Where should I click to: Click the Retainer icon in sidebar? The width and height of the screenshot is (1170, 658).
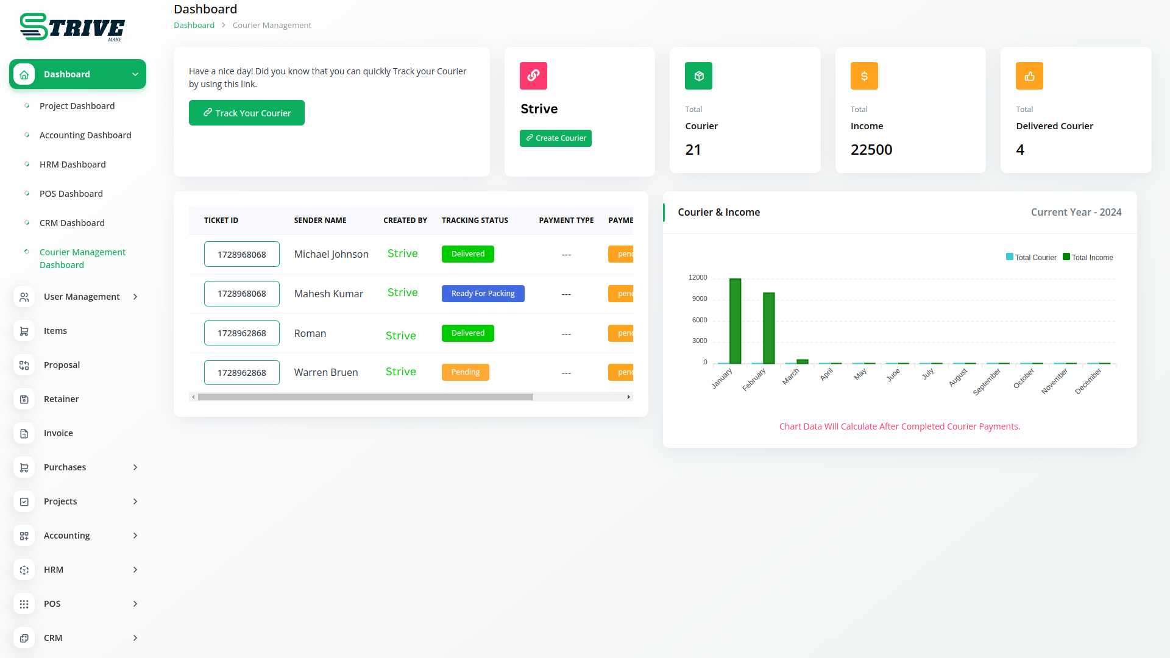[24, 399]
